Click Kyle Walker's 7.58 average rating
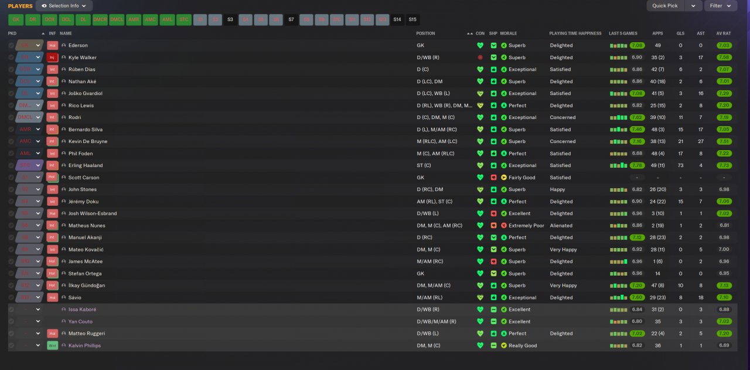Screen dimensions: 750x370 724,57
